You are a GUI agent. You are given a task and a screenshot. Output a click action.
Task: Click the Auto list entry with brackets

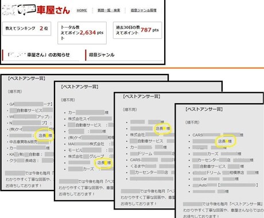click(226, 185)
